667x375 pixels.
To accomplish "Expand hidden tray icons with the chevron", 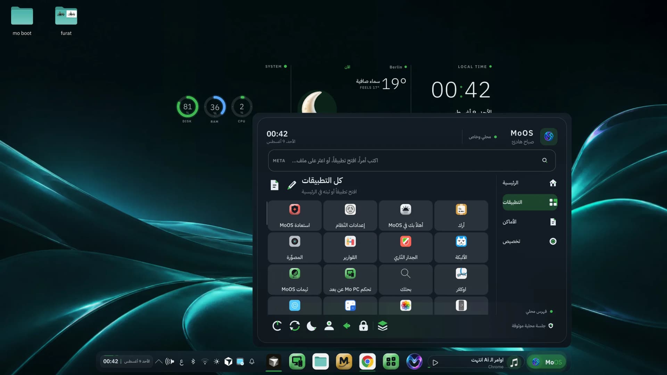I will point(159,361).
